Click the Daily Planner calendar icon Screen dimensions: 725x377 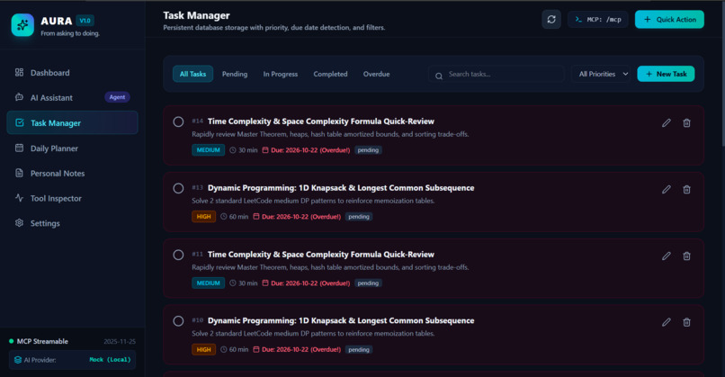pyautogui.click(x=19, y=148)
